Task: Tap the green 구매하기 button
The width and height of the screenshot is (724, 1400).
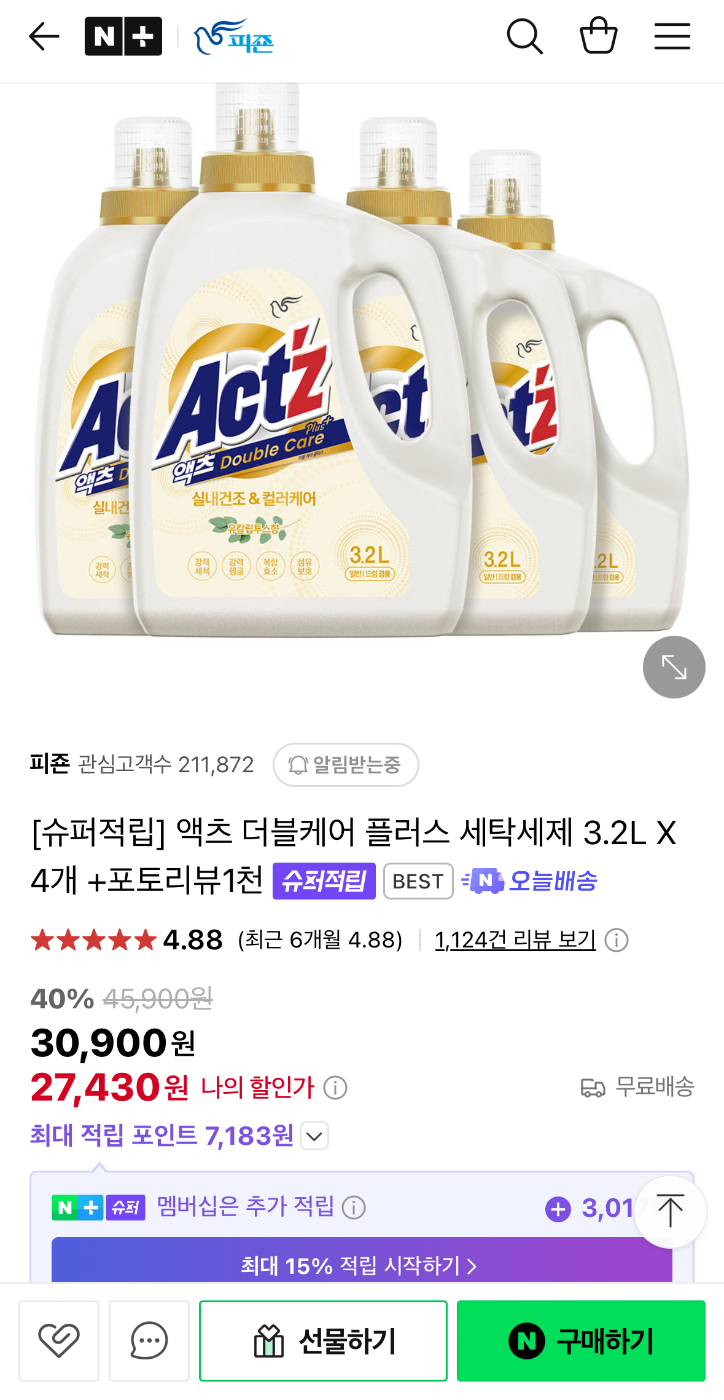Action: coord(581,1340)
